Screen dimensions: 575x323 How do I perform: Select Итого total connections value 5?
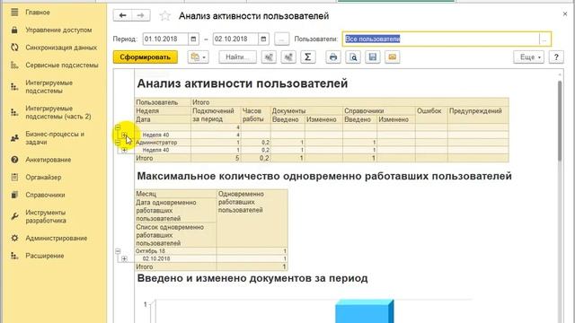click(216, 158)
